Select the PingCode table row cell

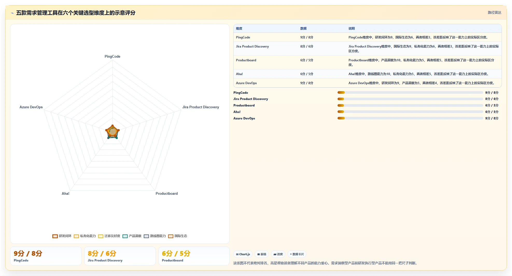[x=243, y=37]
